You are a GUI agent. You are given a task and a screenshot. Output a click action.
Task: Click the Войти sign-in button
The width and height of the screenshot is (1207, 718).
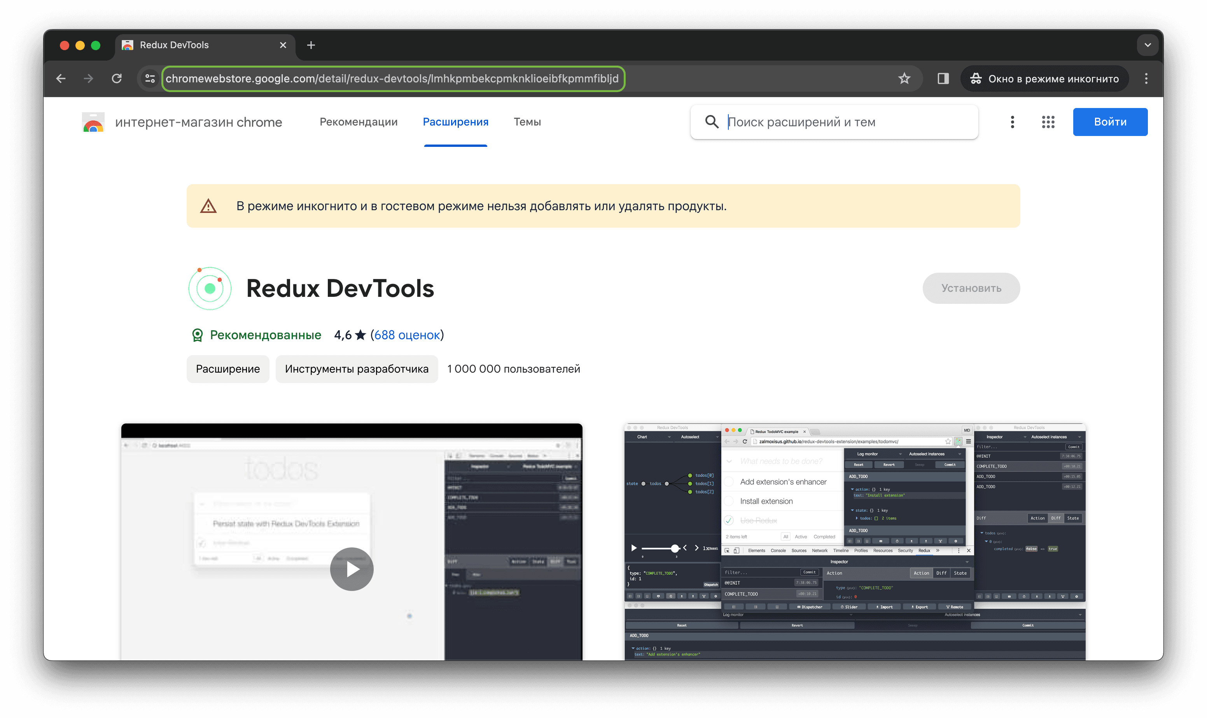(1110, 122)
